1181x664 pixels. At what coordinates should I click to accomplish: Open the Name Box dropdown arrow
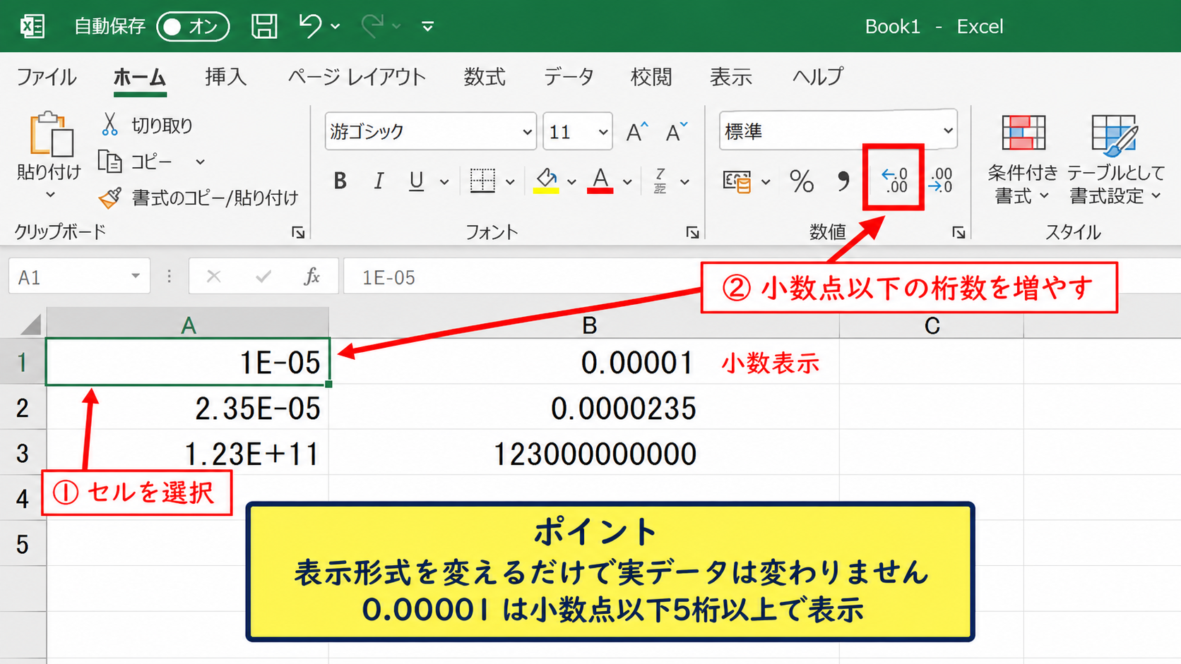[x=135, y=277]
